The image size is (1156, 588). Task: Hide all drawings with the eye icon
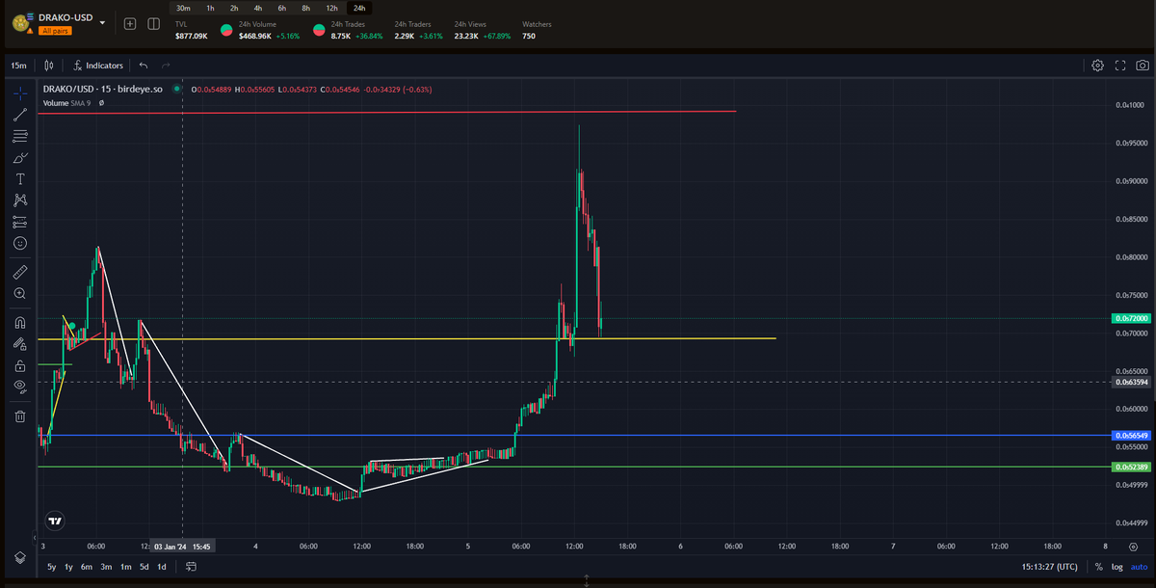pos(20,387)
